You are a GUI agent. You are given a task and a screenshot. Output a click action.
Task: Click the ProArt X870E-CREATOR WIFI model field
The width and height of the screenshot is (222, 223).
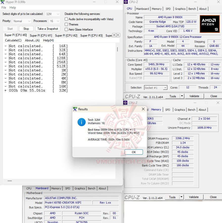point(68,203)
